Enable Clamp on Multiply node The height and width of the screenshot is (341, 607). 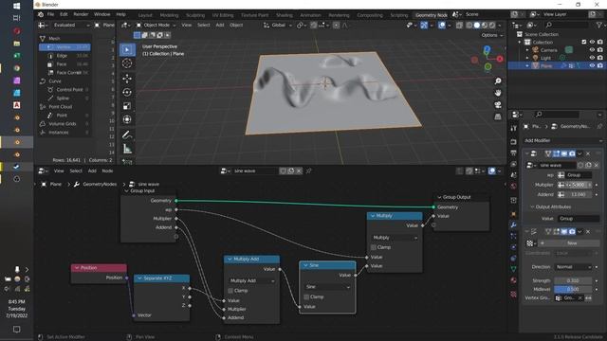pyautogui.click(x=374, y=247)
